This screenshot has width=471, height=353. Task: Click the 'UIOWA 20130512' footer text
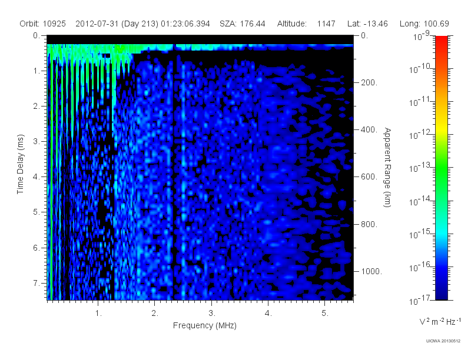(x=443, y=341)
